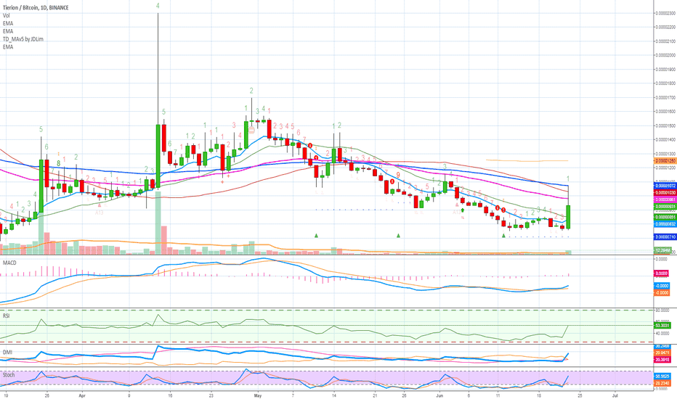
Task: Click the 40.0000 RSI scale label
Action: click(662, 334)
